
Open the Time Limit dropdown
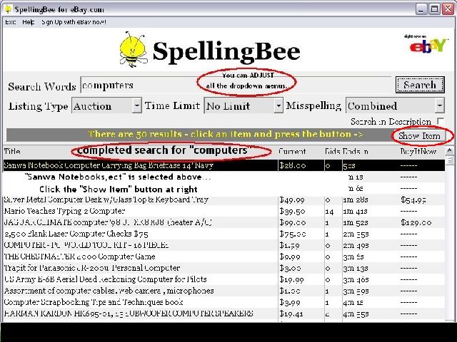click(x=278, y=105)
